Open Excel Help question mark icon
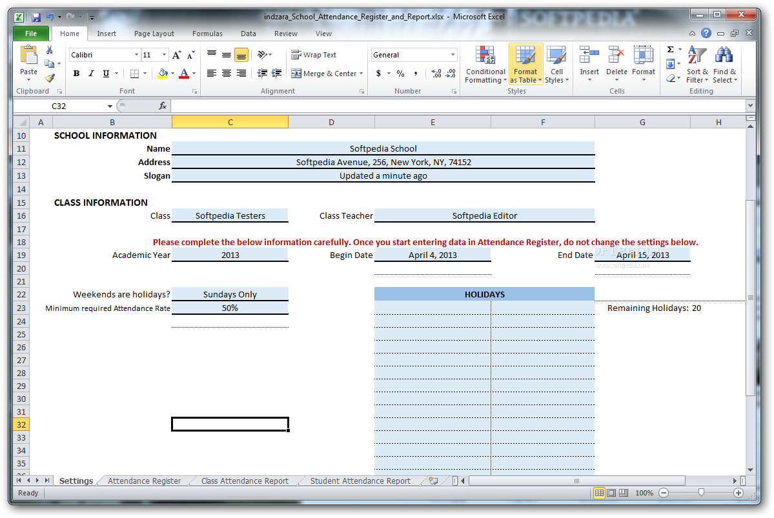Screen dimensions: 774x518 pos(706,33)
